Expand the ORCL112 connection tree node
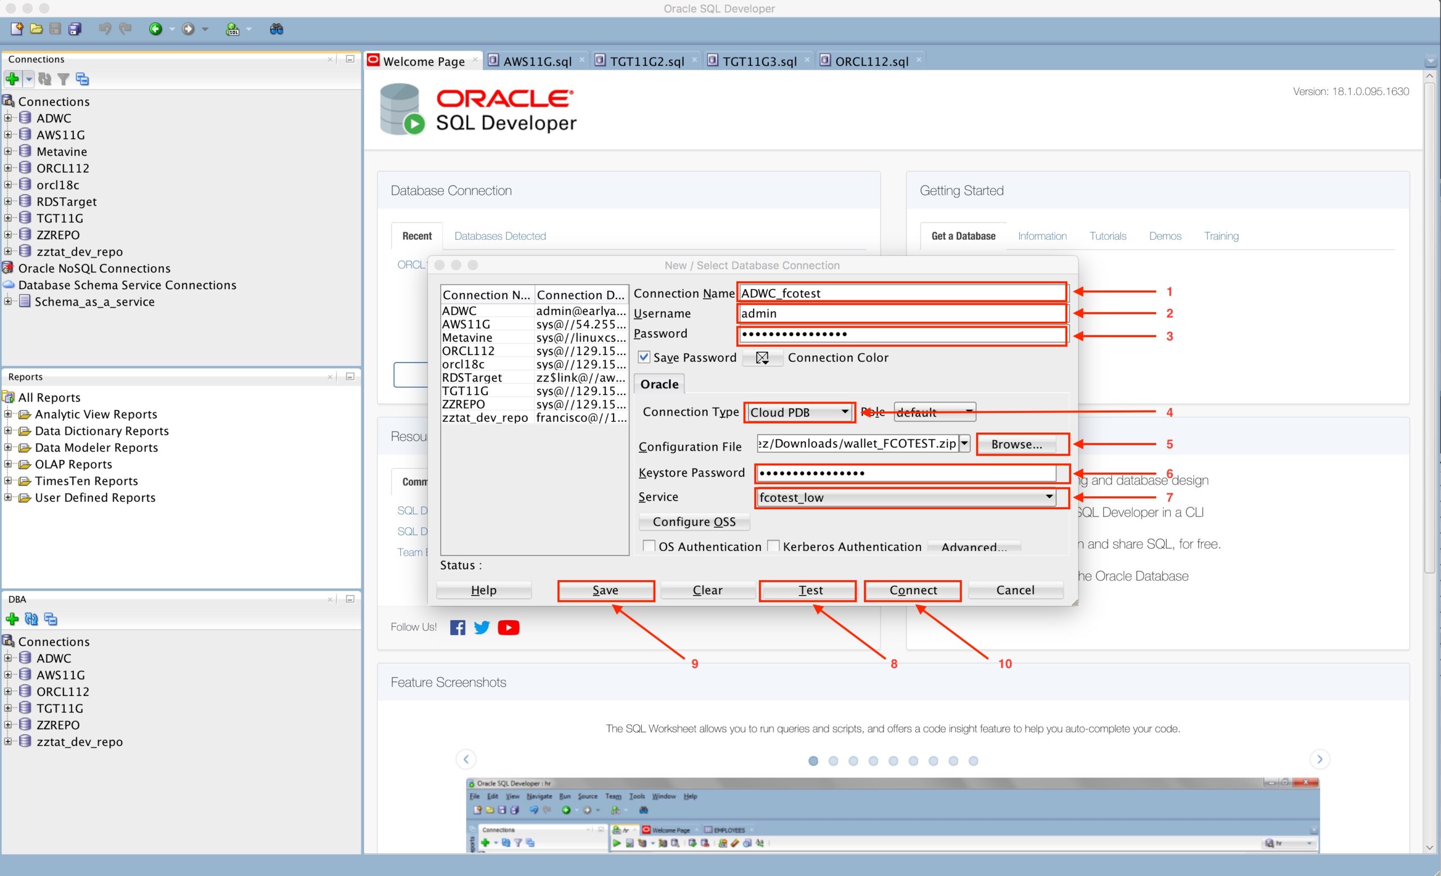This screenshot has height=876, width=1441. click(8, 168)
